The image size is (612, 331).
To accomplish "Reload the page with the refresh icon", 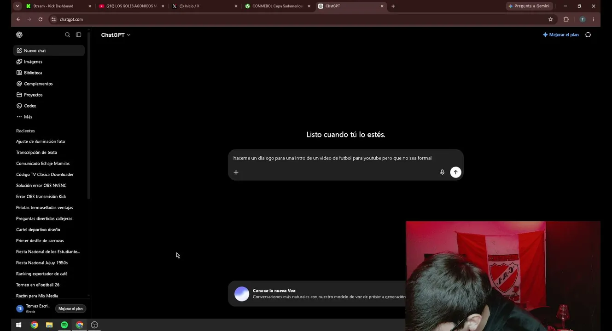I will click(x=41, y=19).
